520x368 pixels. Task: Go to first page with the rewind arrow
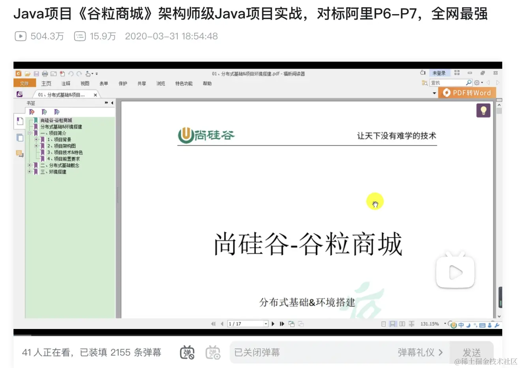(x=213, y=324)
